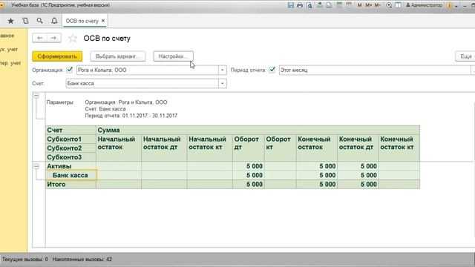Open the calendar icon in title bar
Image resolution: width=475 pixels, height=267 pixels.
[349, 5]
